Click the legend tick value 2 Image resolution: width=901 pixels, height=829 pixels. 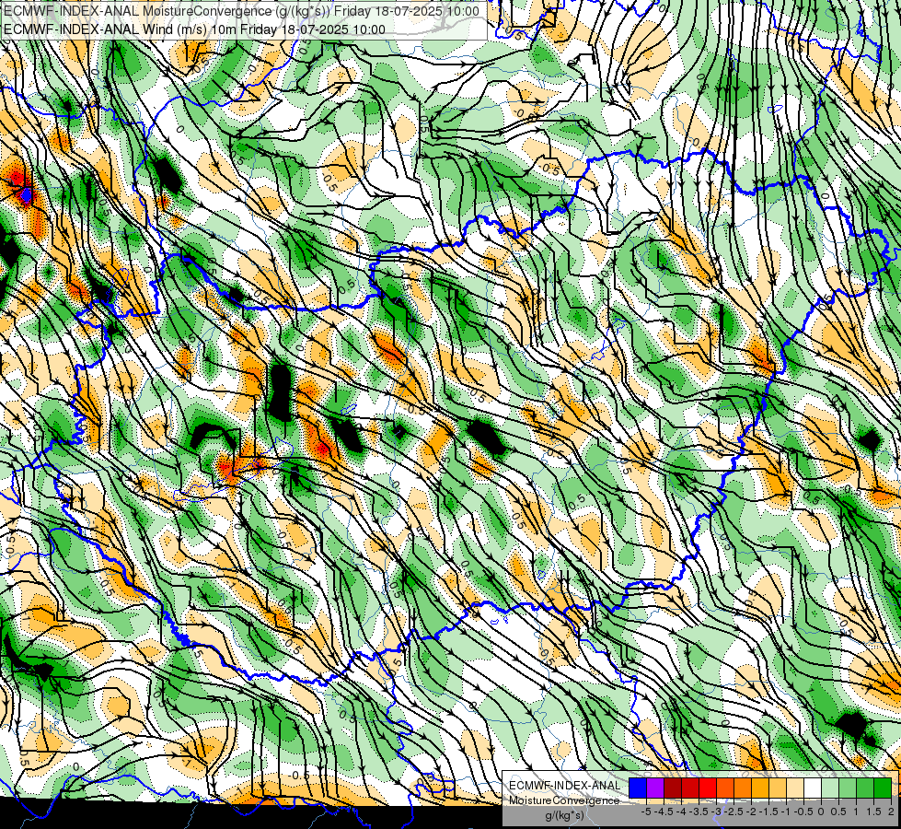pos(891,811)
